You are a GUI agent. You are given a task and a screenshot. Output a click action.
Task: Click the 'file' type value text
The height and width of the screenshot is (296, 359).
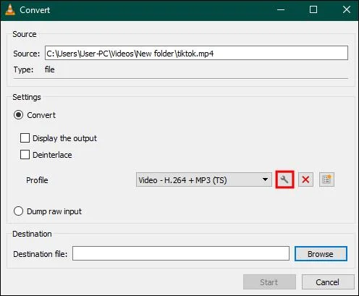click(x=50, y=69)
